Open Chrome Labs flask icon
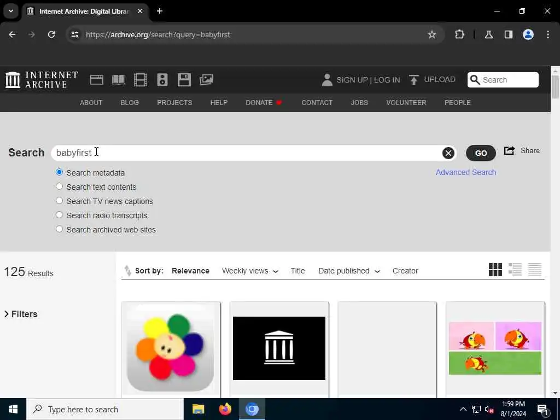Screen dimensions: 560x420 pyautogui.click(x=489, y=34)
